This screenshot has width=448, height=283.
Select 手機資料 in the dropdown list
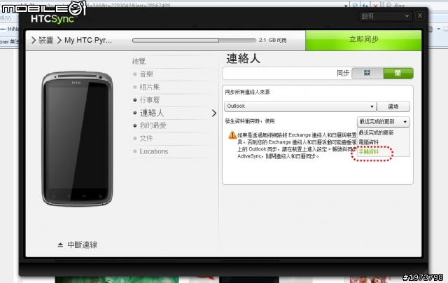coord(369,152)
